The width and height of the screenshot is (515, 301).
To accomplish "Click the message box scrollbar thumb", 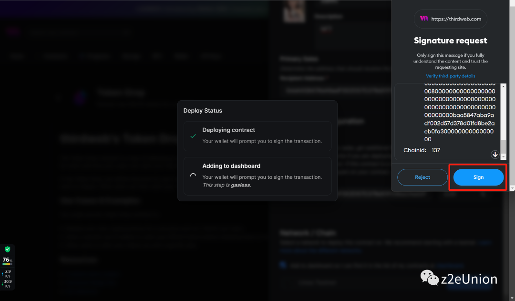I will (504, 145).
